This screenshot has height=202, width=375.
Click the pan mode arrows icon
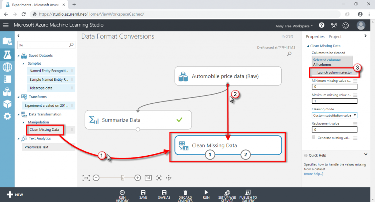[x=168, y=178]
